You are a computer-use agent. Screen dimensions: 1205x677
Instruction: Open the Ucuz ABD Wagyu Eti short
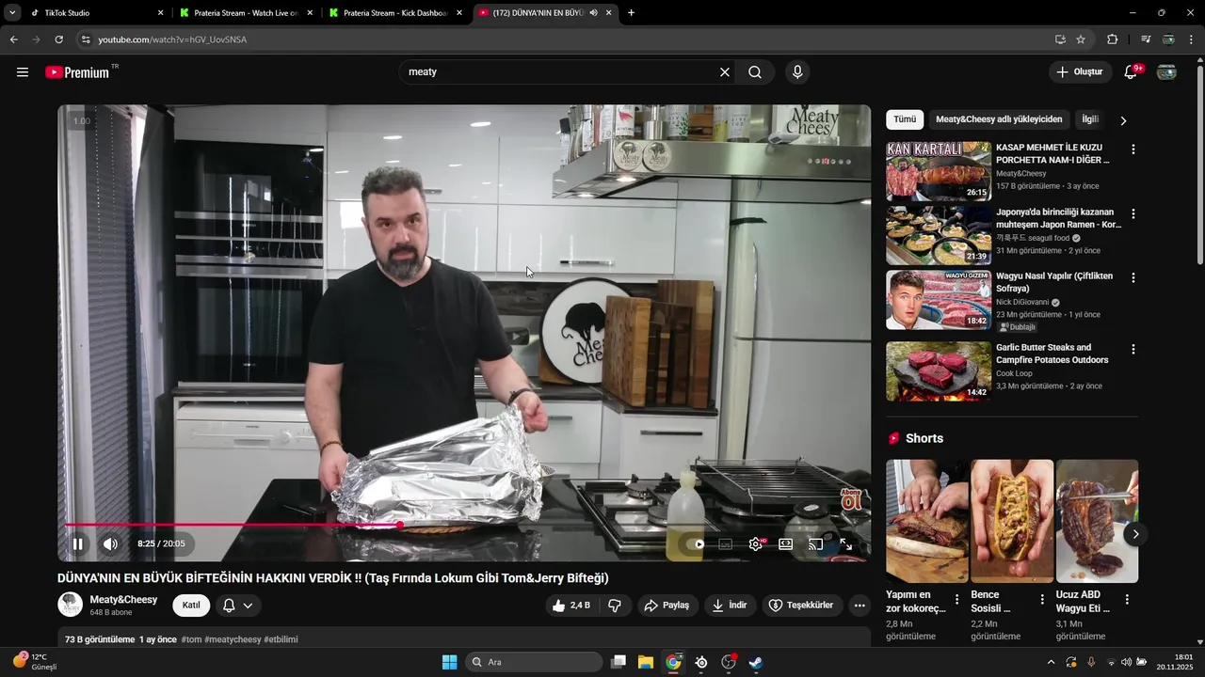point(1097,521)
